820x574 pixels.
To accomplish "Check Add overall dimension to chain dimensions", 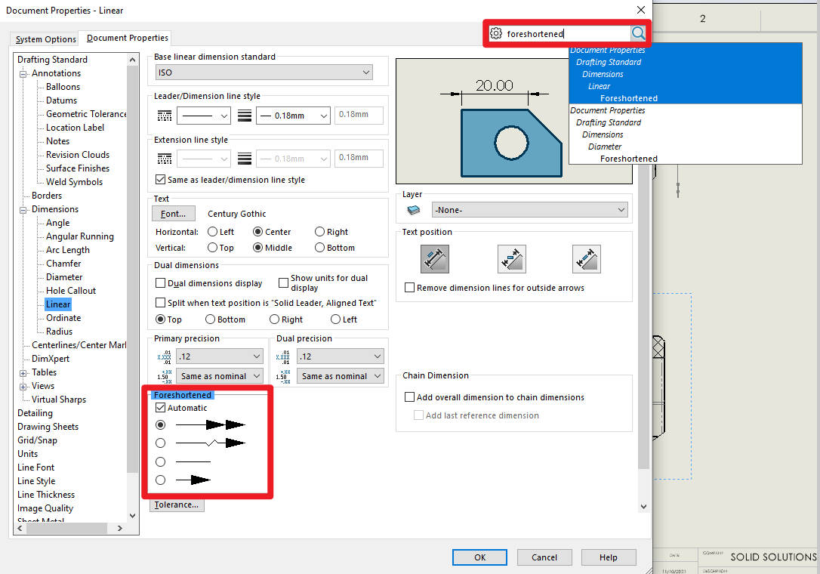I will 410,397.
